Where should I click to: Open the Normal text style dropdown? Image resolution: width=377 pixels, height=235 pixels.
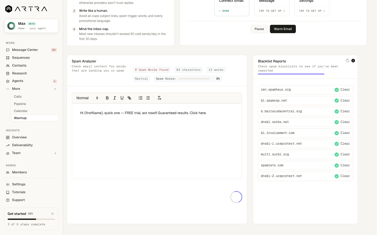tap(87, 98)
